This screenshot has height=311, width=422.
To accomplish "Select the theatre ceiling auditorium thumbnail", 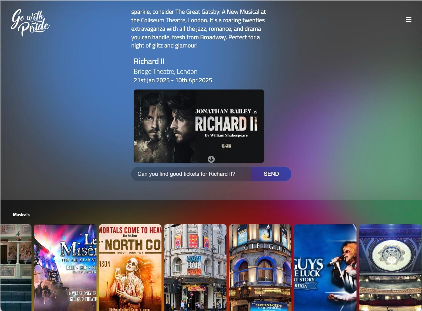I will click(x=390, y=267).
